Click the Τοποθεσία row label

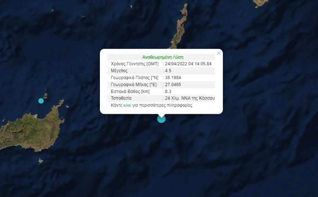point(121,98)
